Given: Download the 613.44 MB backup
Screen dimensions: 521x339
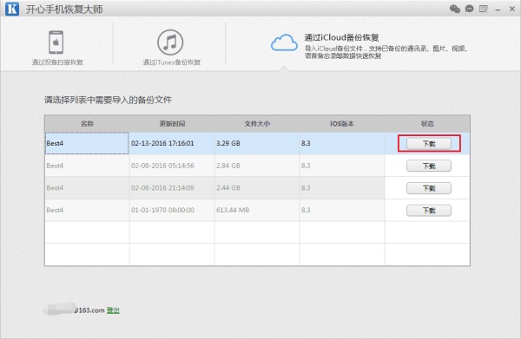Looking at the screenshot, I should click(x=429, y=211).
